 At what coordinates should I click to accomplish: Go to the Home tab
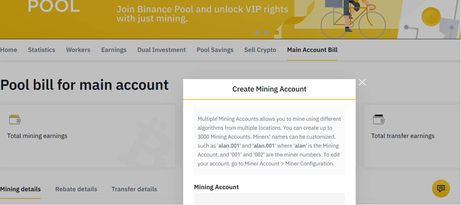point(9,50)
